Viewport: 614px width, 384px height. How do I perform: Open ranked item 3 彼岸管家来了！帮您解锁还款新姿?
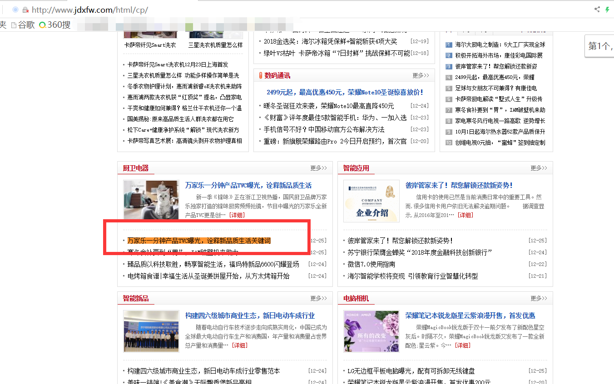(x=496, y=66)
